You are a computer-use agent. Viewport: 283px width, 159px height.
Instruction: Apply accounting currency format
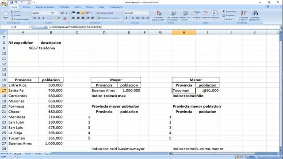coord(126,18)
